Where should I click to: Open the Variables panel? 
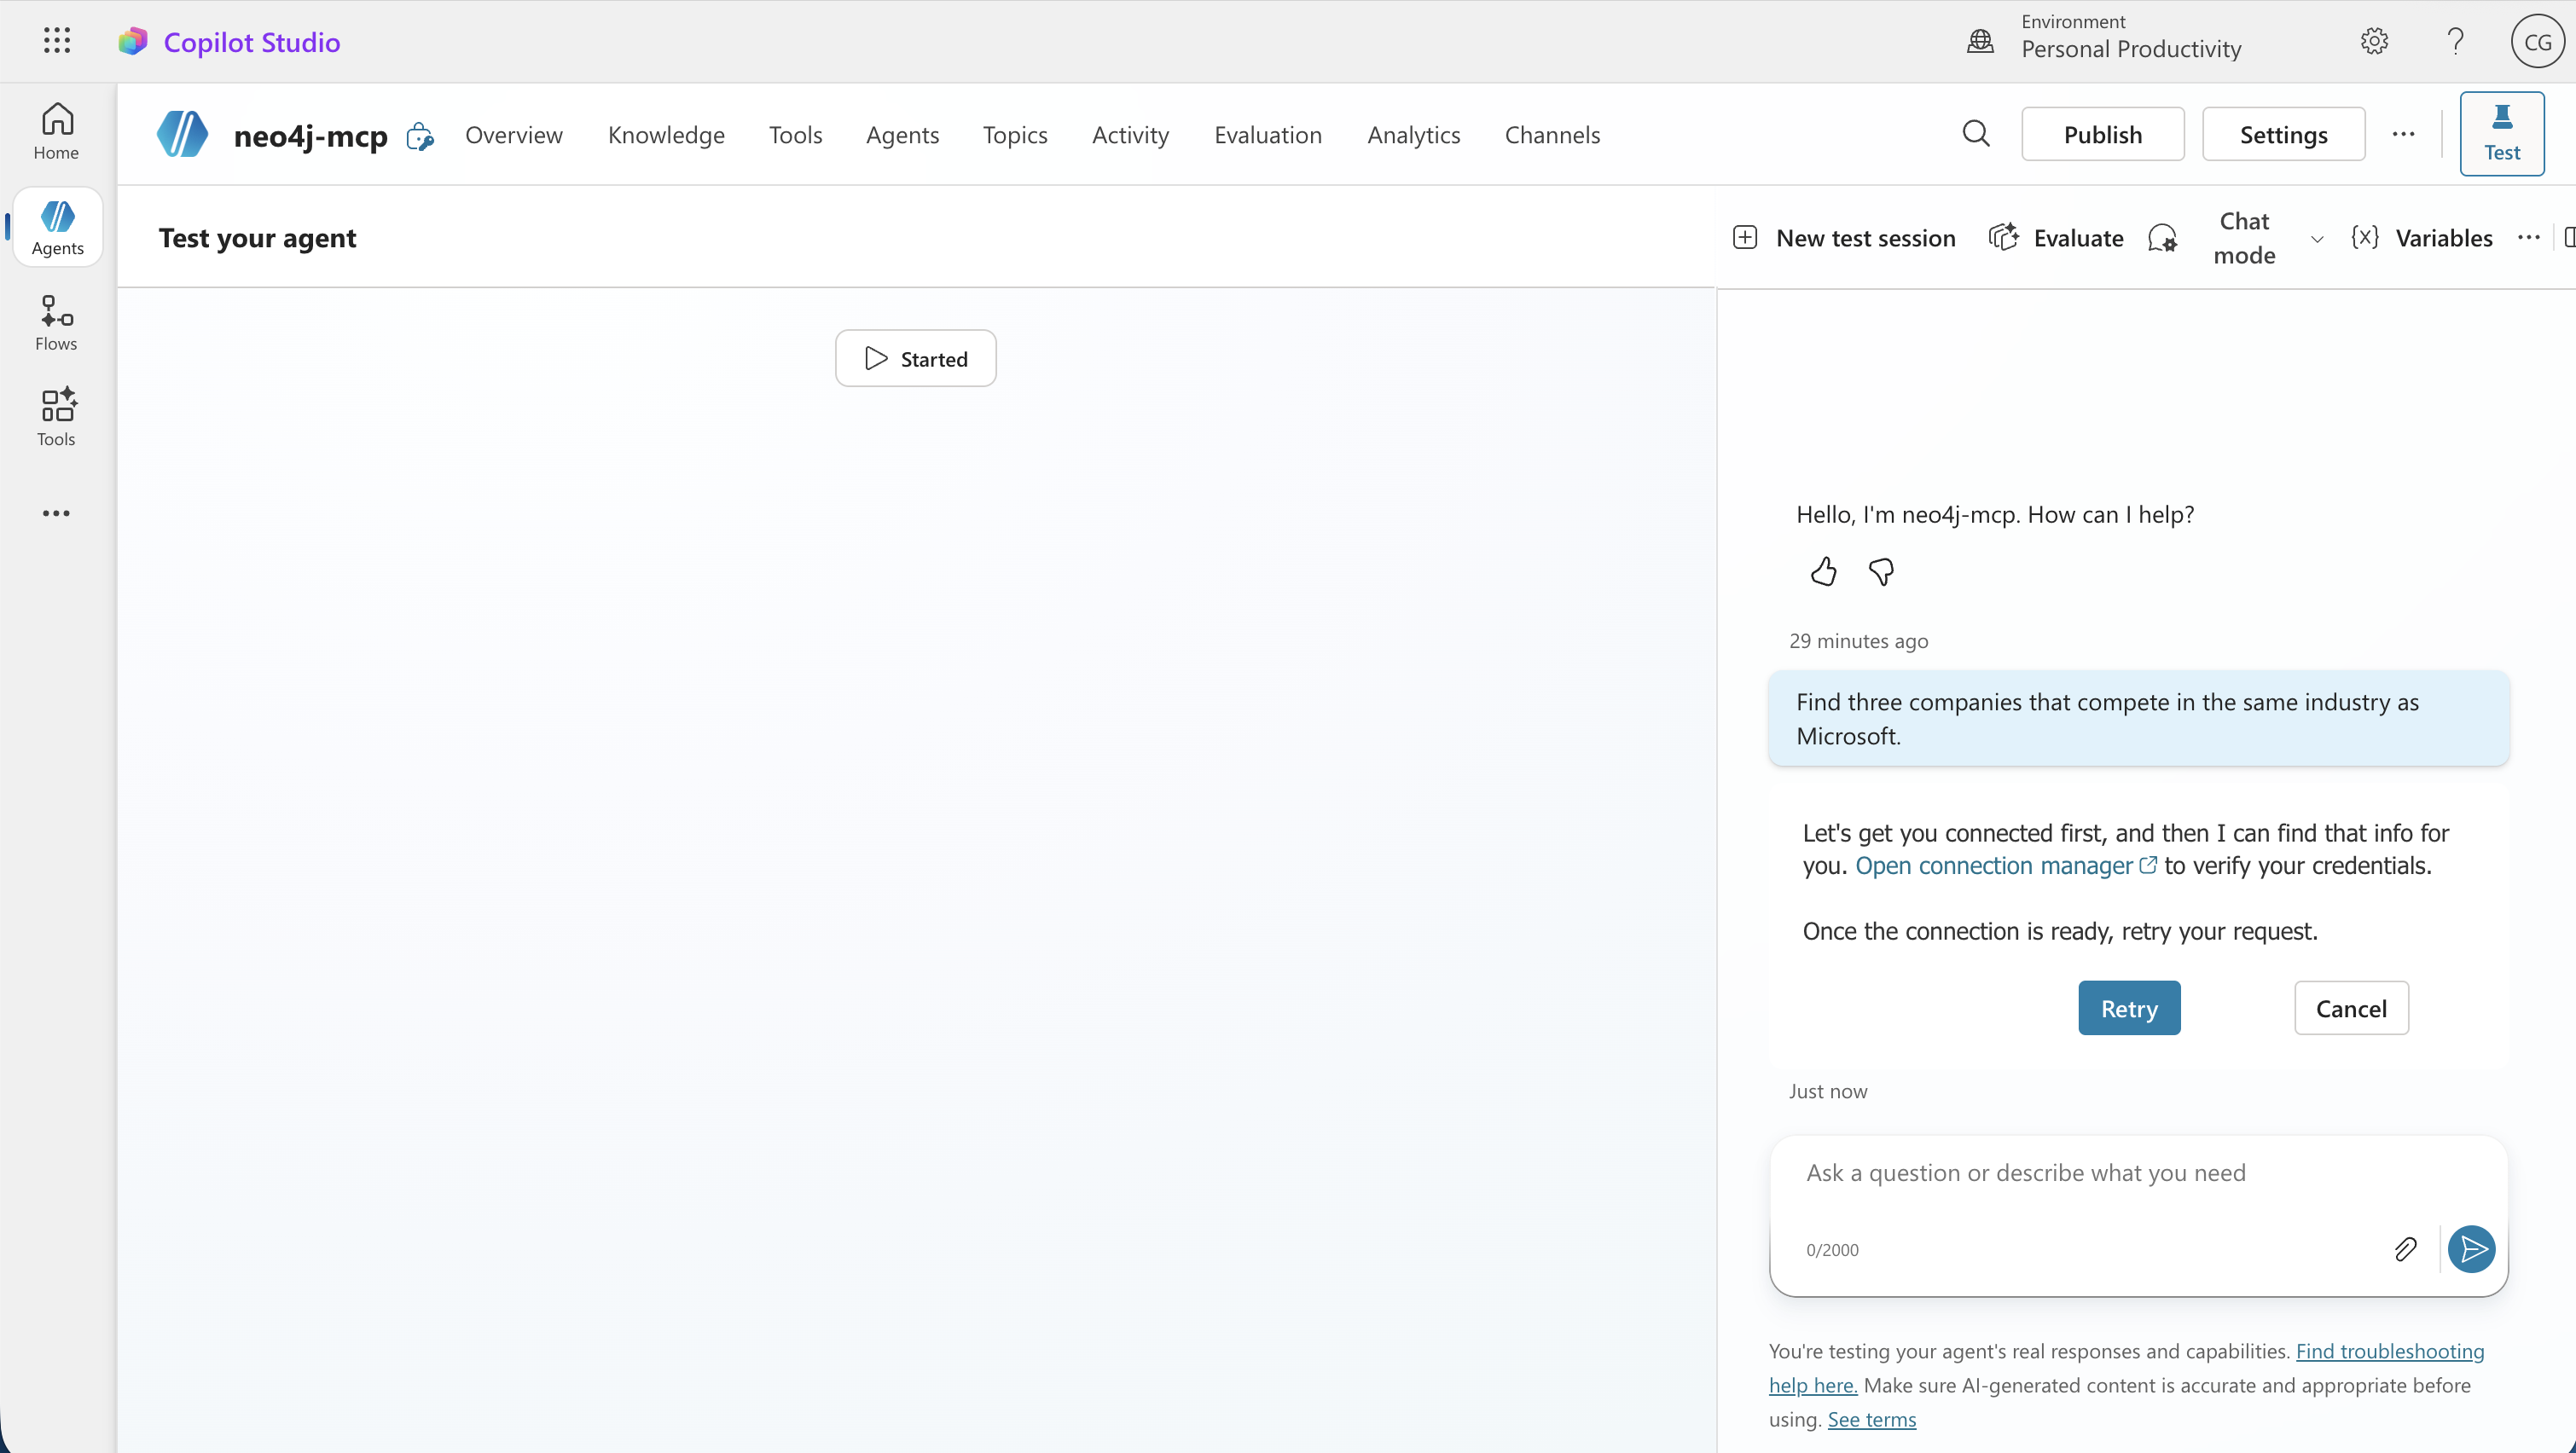tap(2421, 238)
